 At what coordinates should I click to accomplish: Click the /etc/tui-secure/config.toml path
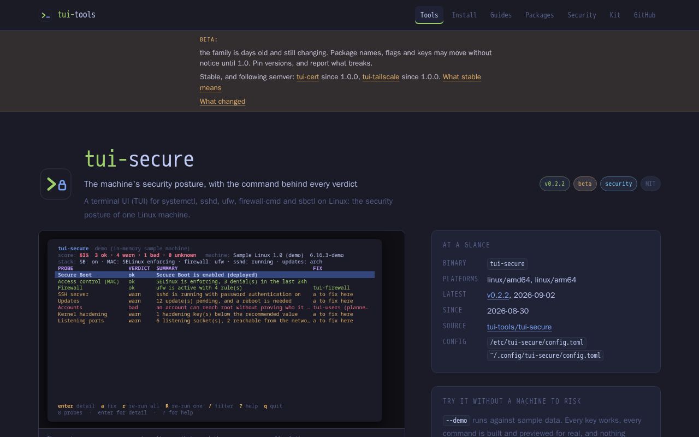[537, 342]
